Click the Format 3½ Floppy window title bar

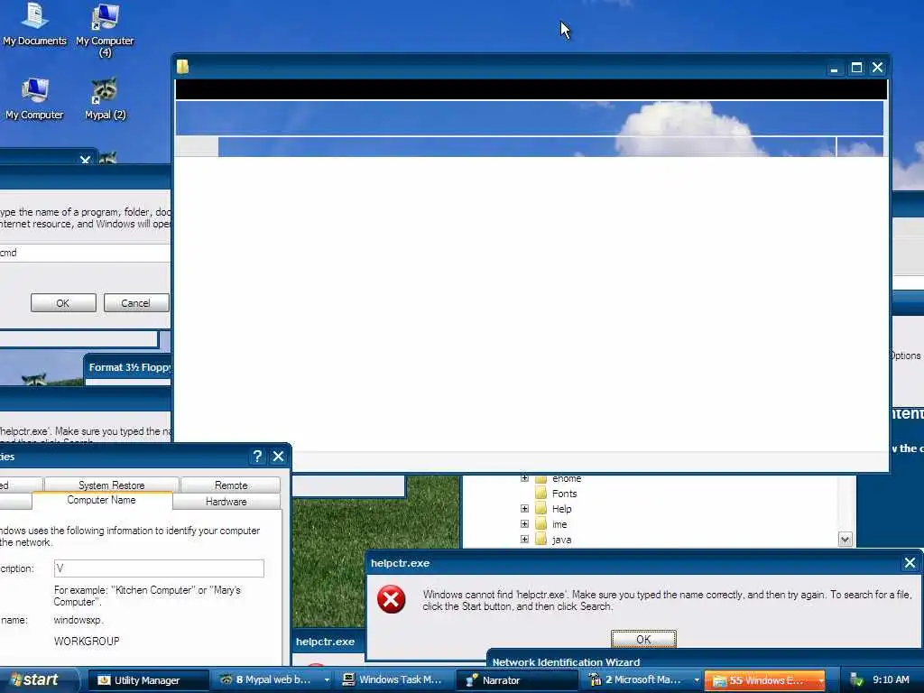tap(128, 367)
